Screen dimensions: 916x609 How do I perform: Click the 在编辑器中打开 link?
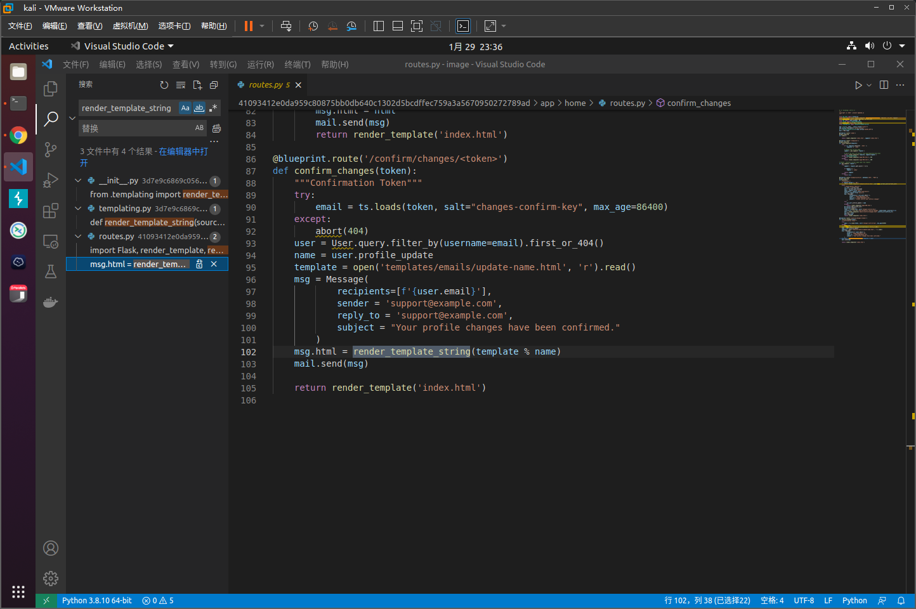coord(183,152)
